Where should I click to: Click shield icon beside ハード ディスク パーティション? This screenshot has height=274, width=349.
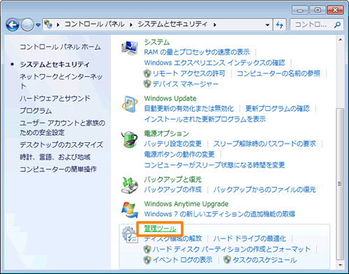[x=147, y=250]
